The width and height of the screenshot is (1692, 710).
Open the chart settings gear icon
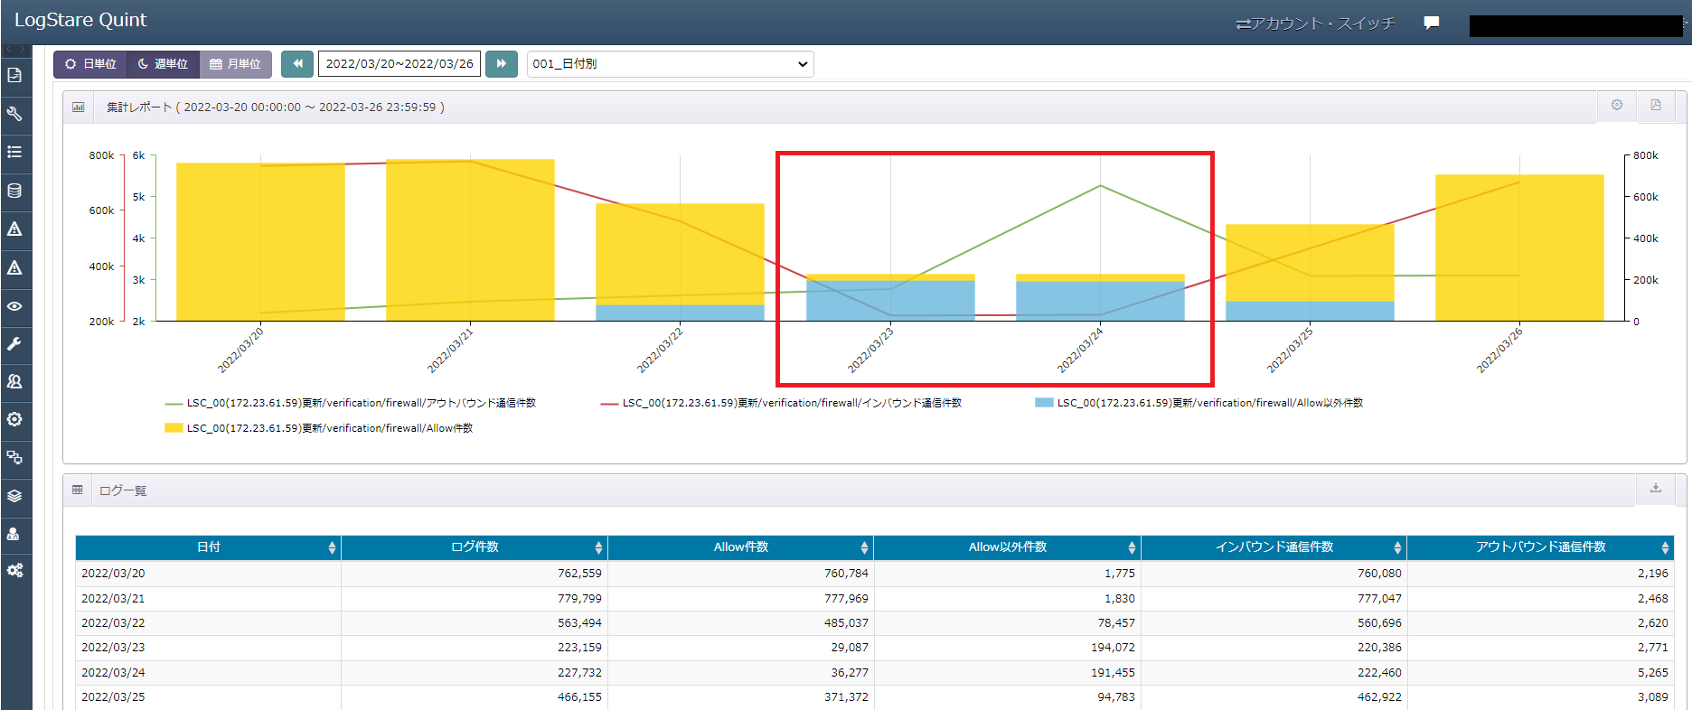1617,106
